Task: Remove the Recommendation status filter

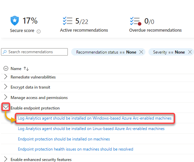Action: pyautogui.click(x=141, y=52)
